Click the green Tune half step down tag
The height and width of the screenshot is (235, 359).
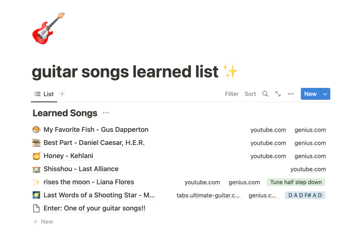296,182
